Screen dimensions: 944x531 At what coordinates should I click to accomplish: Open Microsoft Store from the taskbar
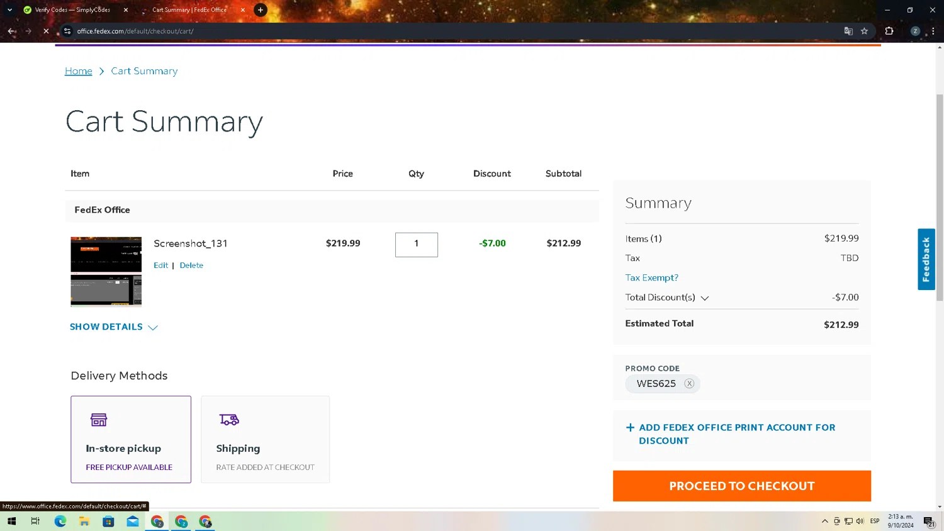pyautogui.click(x=108, y=521)
